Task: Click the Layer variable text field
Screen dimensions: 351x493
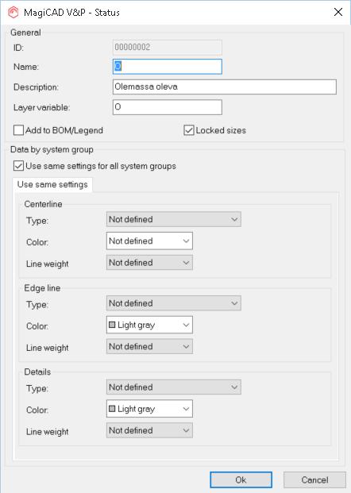Action: coord(168,107)
